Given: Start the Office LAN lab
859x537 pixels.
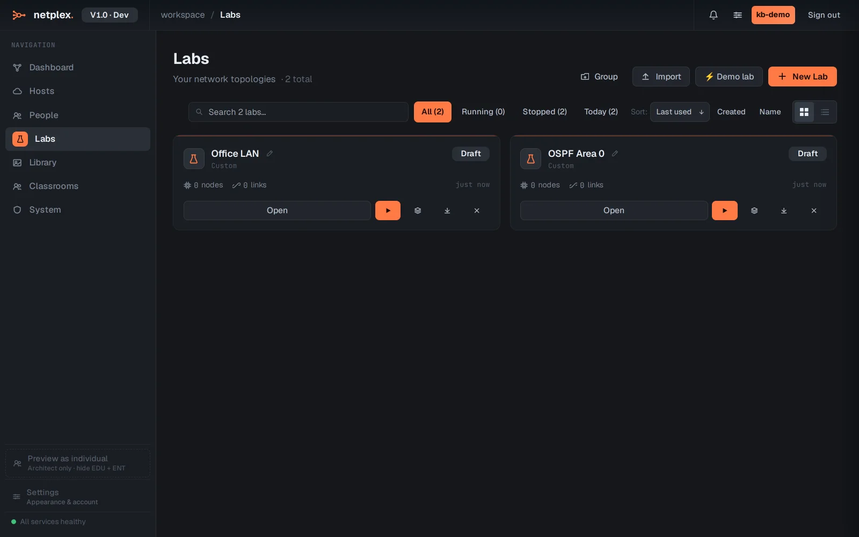Looking at the screenshot, I should 388,211.
